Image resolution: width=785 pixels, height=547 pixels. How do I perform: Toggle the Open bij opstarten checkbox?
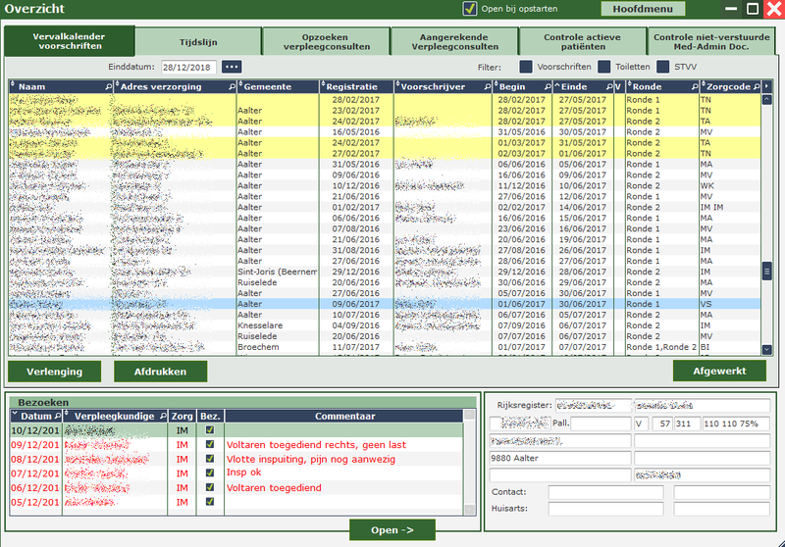470,9
